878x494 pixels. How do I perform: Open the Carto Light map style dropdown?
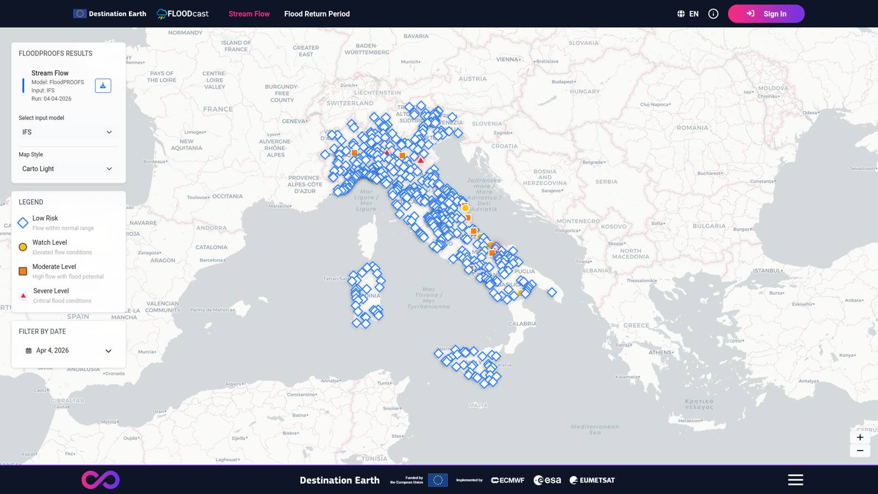coord(69,169)
